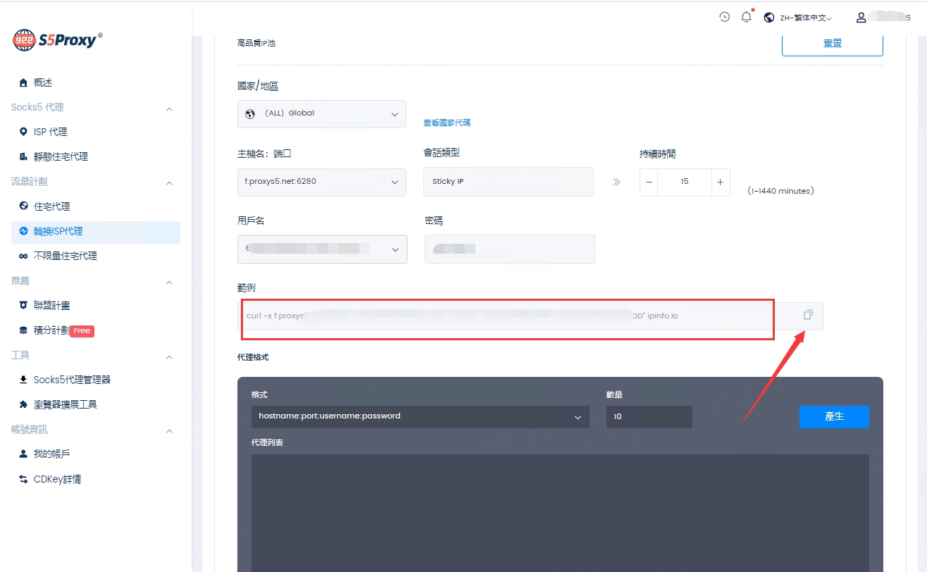Viewport: 927px width, 572px height.
Task: Click the globe icon in language selector
Action: 769,18
